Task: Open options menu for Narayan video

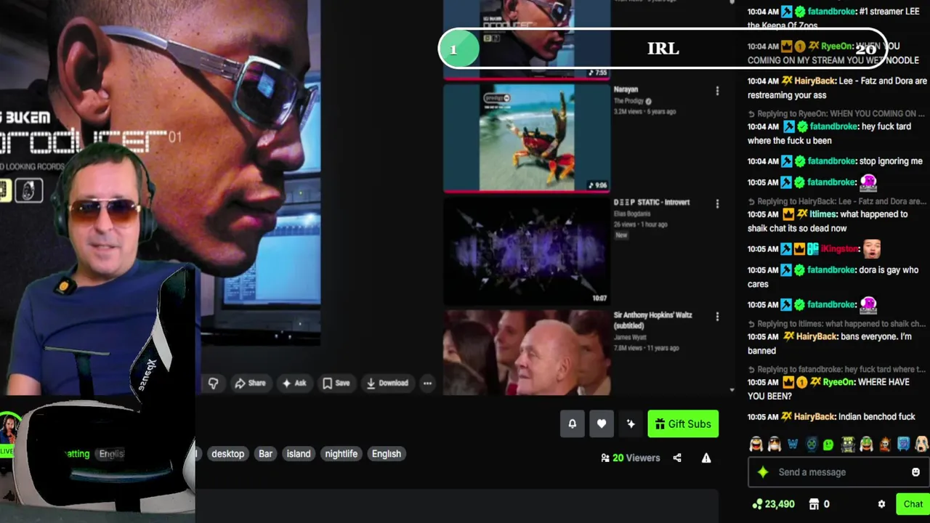Action: point(717,91)
